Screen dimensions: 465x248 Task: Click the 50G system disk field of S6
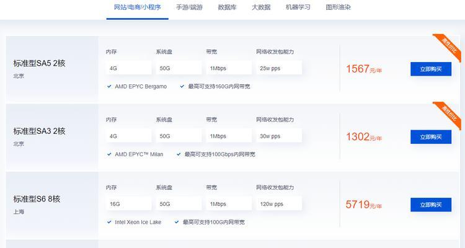179,204
